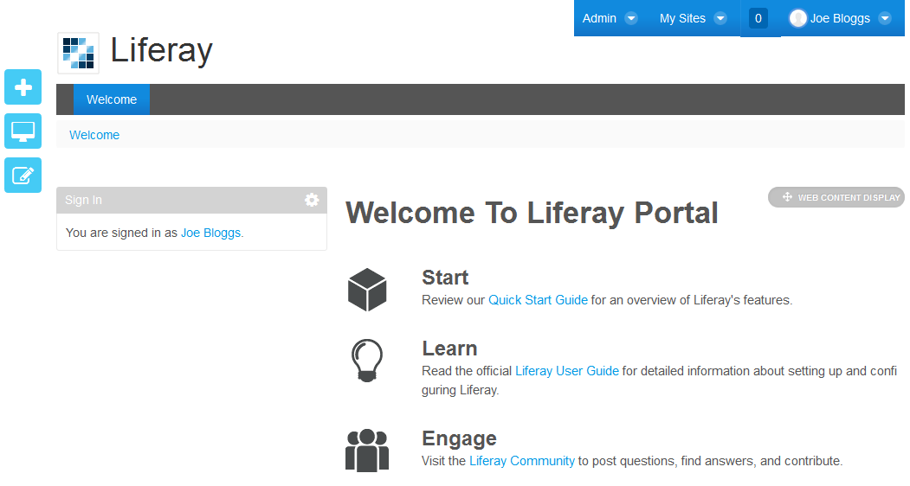
Task: Click the Edit pencil sidebar icon
Action: click(23, 176)
